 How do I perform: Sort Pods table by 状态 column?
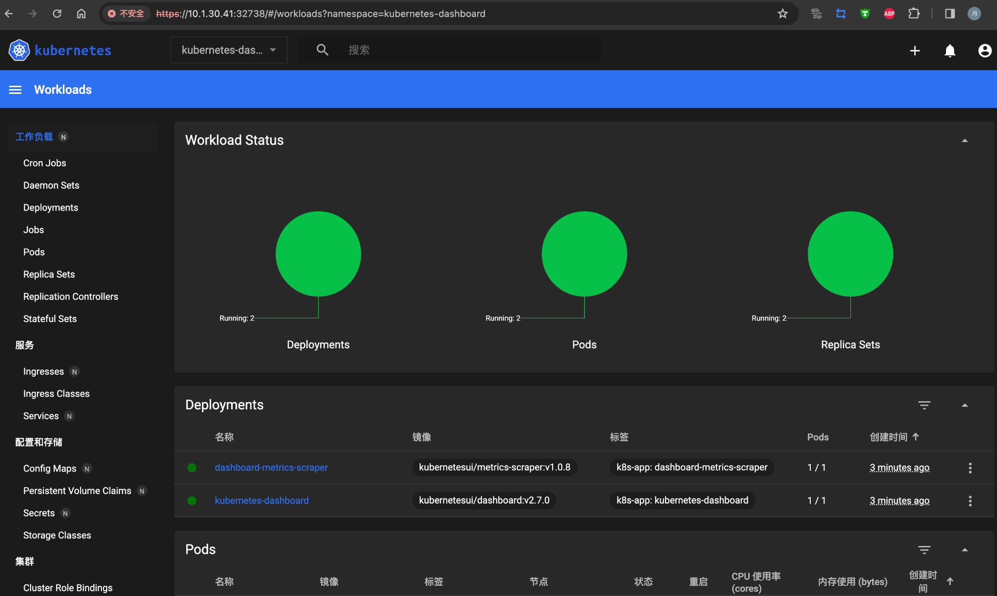[643, 582]
